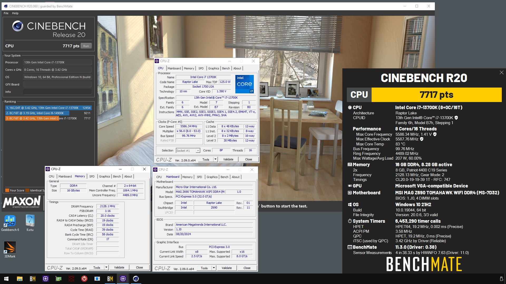The width and height of the screenshot is (506, 284).
Task: Switch to the active CPU-Z taskbar icon
Action: (123, 279)
